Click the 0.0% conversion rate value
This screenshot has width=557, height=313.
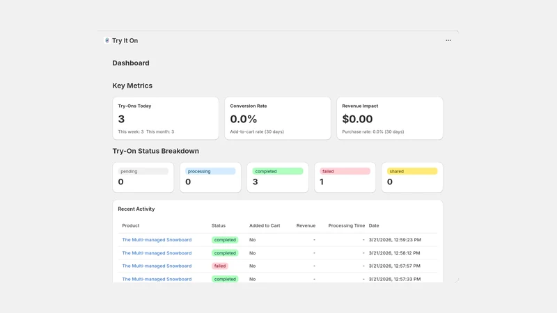pos(243,119)
